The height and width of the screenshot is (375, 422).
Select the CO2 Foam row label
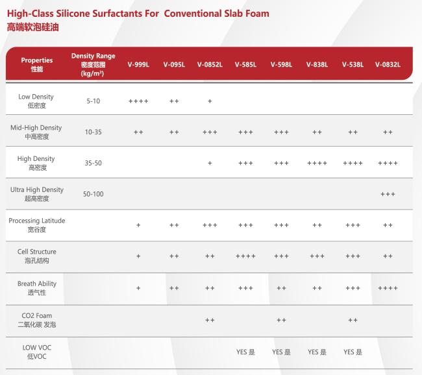[37, 320]
